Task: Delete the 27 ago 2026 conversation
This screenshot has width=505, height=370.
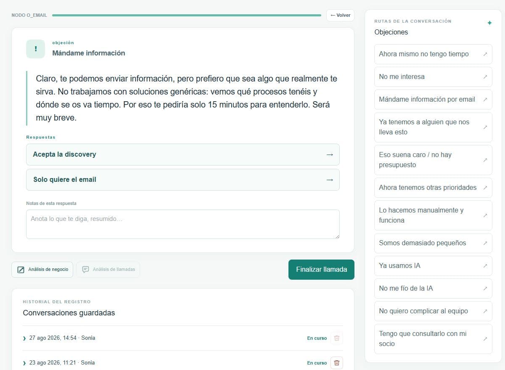Action: (337, 338)
